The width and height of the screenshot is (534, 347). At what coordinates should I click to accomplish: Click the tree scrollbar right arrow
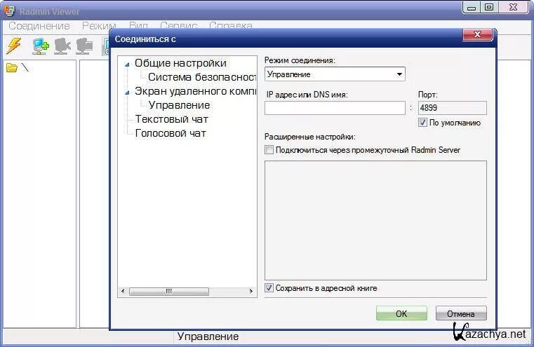click(x=251, y=291)
